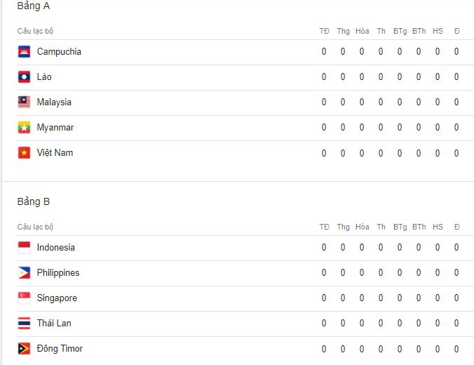Click the Việt Nam flag icon

[x=24, y=152]
